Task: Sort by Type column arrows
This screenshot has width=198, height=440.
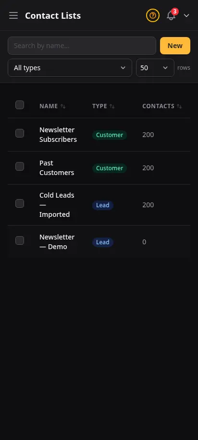Action: pos(112,106)
